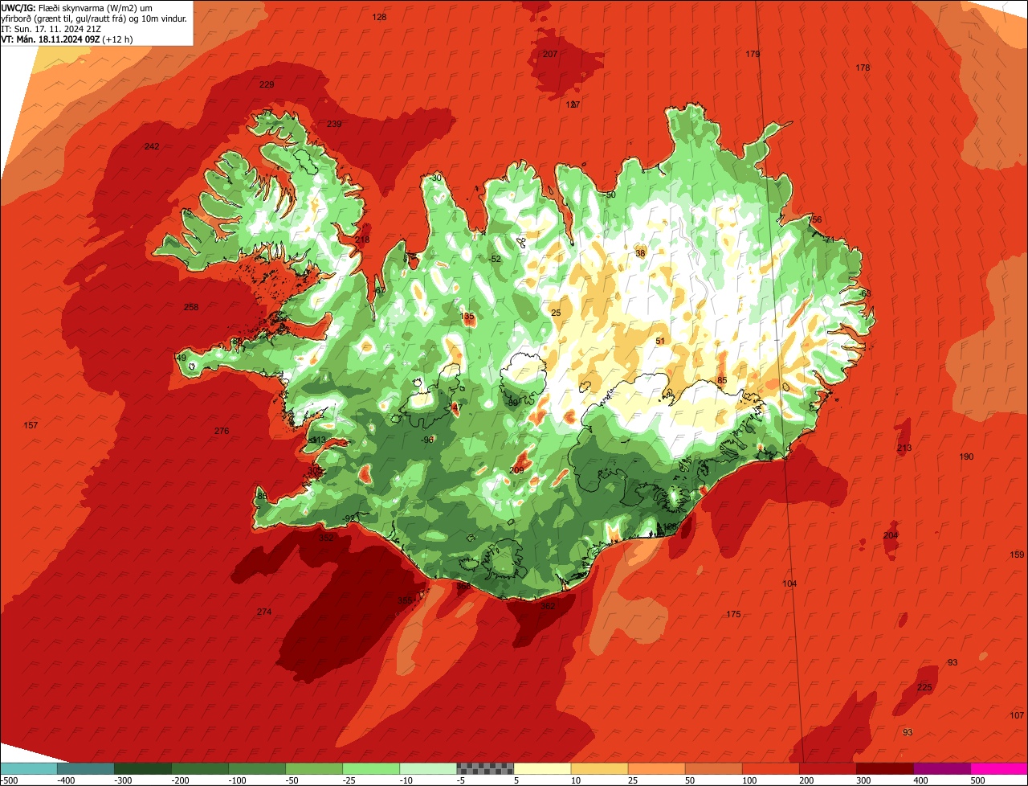Click the red legend swatch between 200 and 300
This screenshot has height=786, width=1028.
826,768
